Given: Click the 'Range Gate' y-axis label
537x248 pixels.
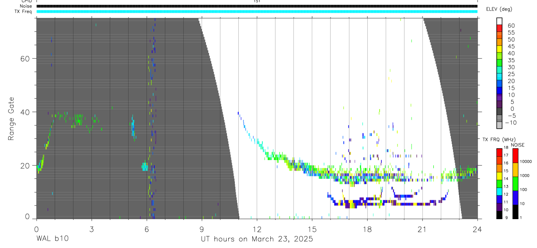Looking at the screenshot, I should coord(11,119).
